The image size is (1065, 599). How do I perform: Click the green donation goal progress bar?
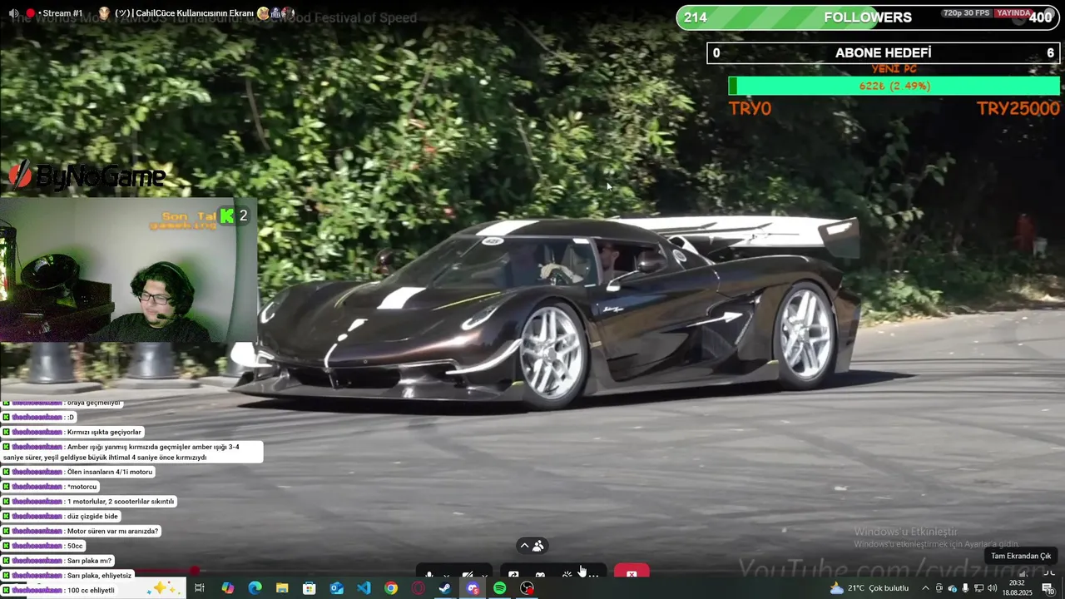tap(894, 86)
